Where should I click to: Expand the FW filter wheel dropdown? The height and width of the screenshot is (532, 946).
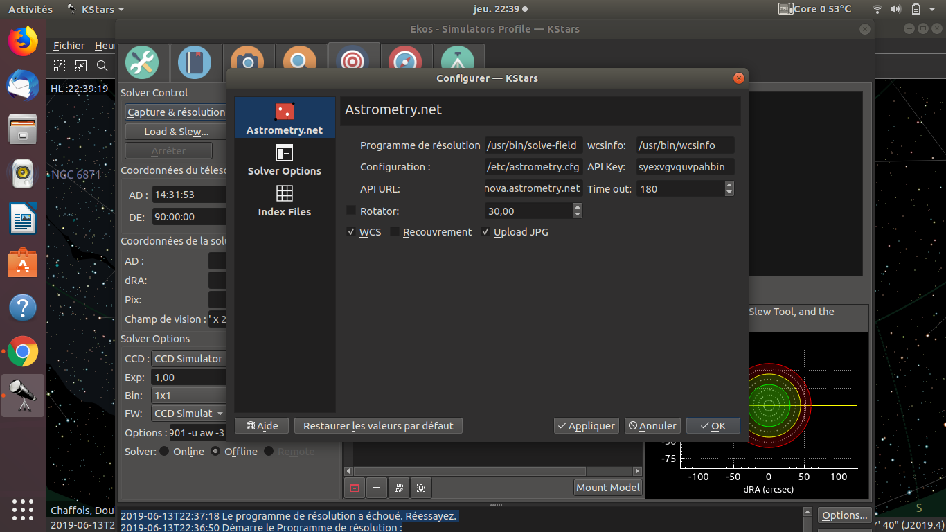[x=189, y=414]
